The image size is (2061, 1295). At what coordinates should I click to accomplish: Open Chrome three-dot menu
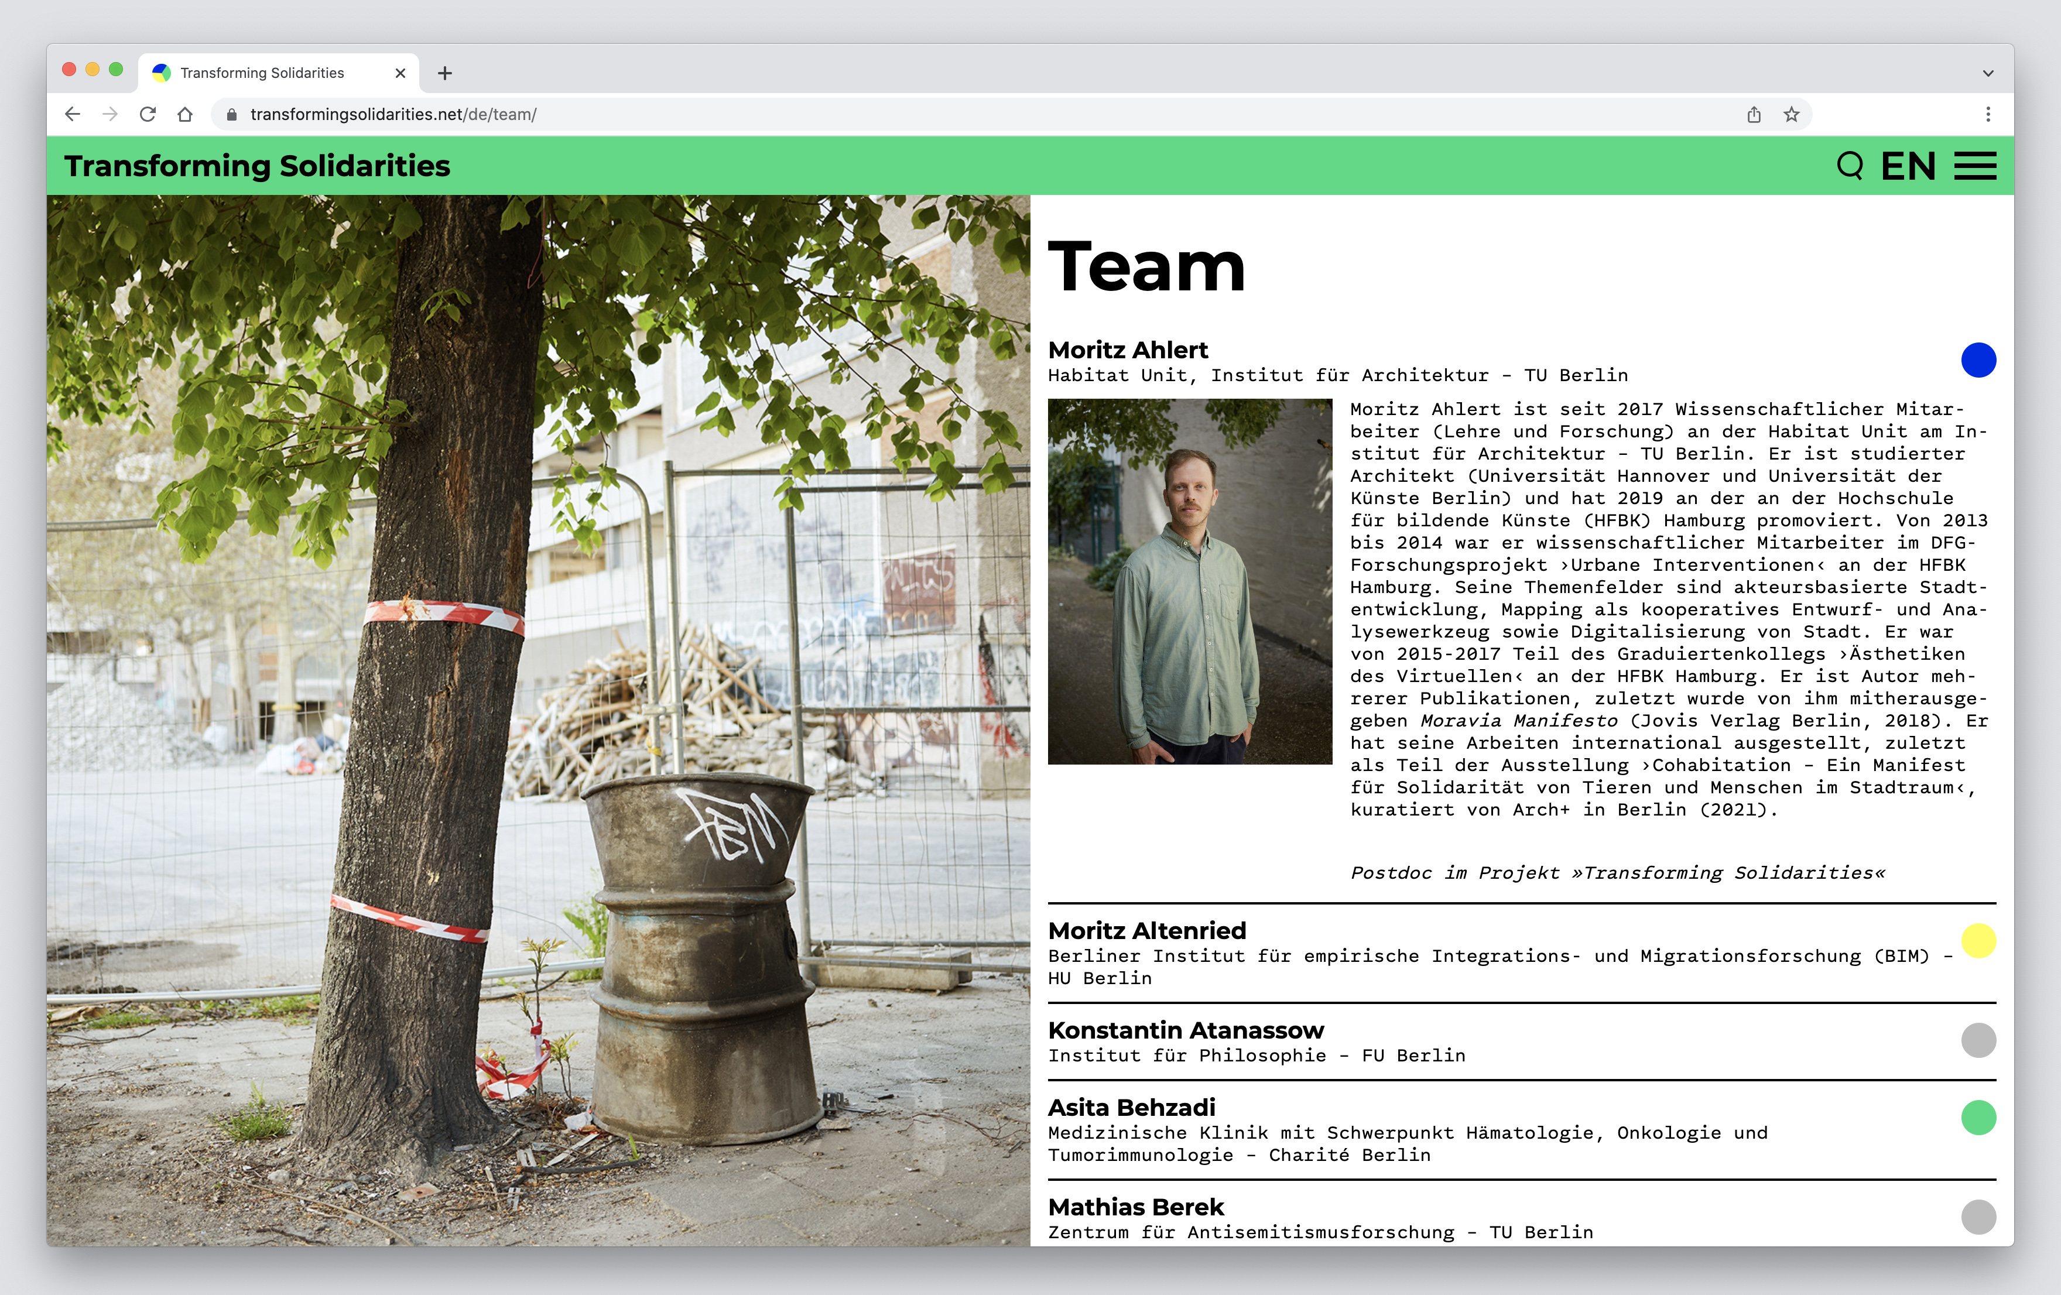coord(1987,115)
